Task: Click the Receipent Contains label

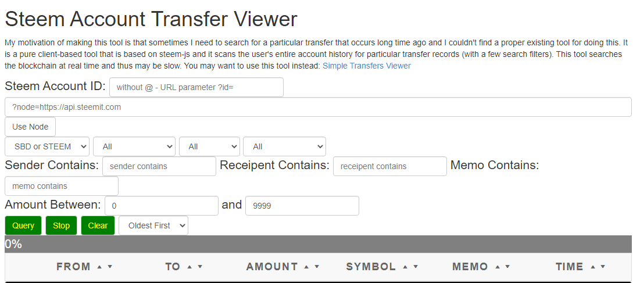Action: pyautogui.click(x=274, y=165)
